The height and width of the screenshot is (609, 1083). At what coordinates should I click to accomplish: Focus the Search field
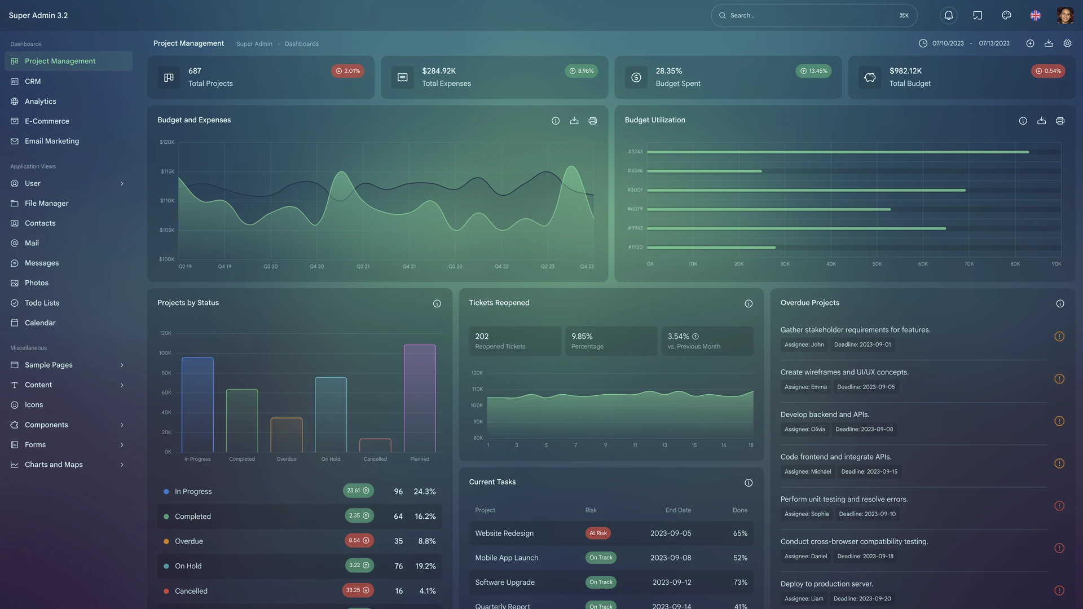click(814, 15)
